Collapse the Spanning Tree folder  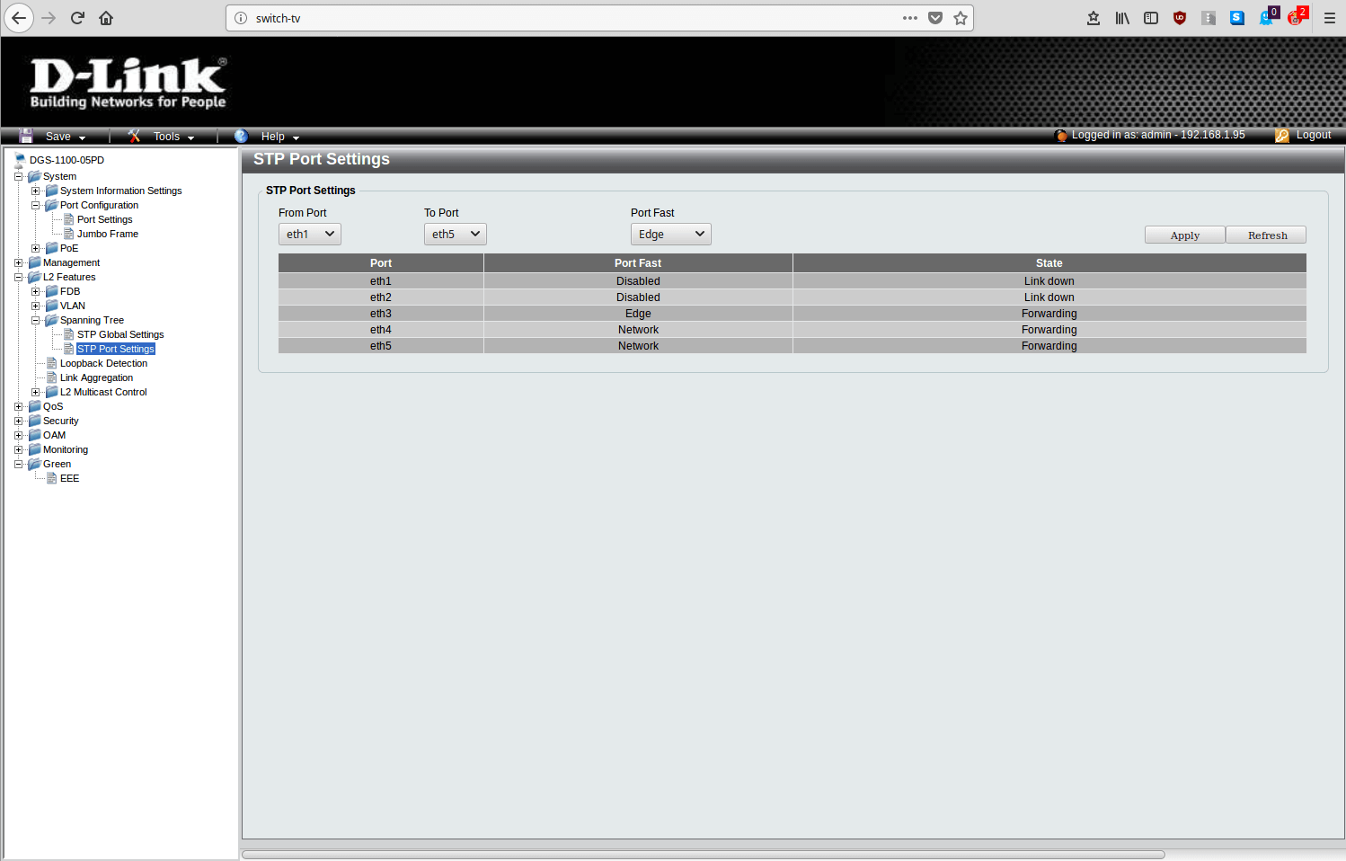tap(36, 320)
